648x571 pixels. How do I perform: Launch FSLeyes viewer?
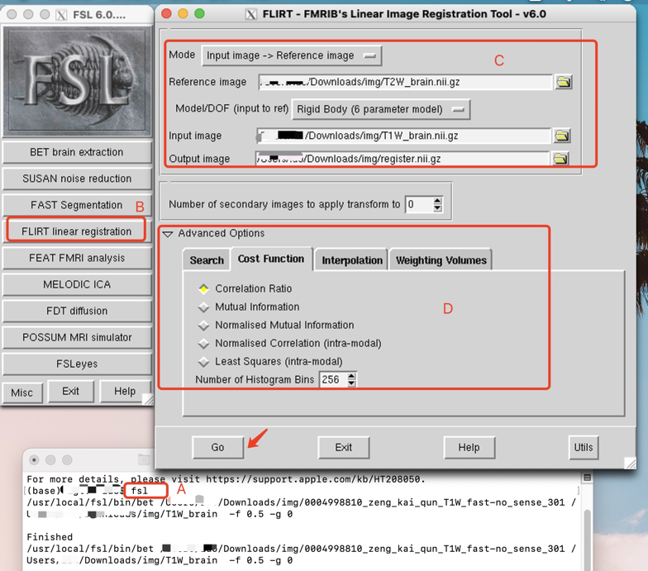click(77, 364)
